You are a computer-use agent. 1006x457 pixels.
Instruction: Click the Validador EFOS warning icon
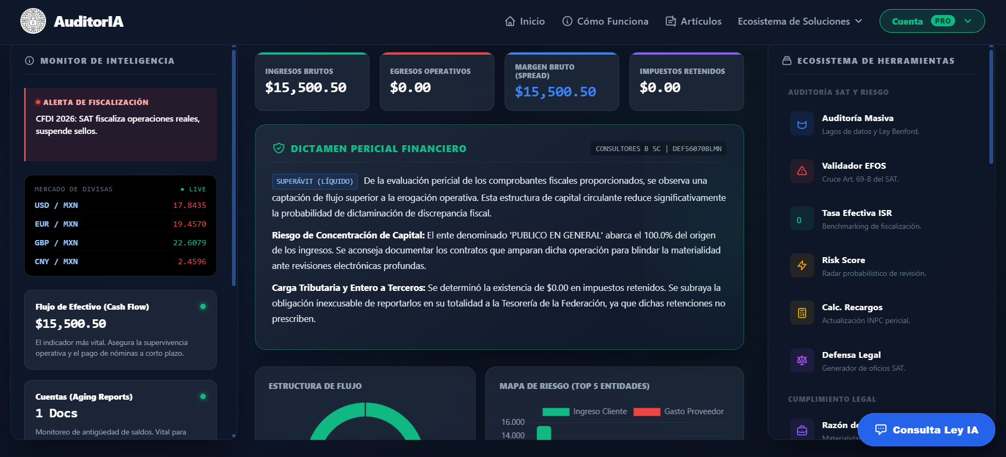coord(802,171)
